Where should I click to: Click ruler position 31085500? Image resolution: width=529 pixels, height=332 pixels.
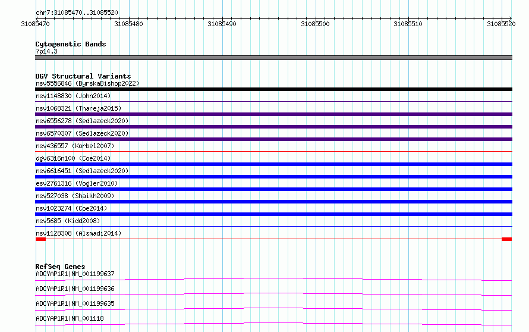pos(315,24)
